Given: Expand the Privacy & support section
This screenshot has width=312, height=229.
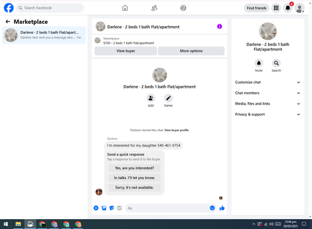Looking at the screenshot, I should pos(268,115).
